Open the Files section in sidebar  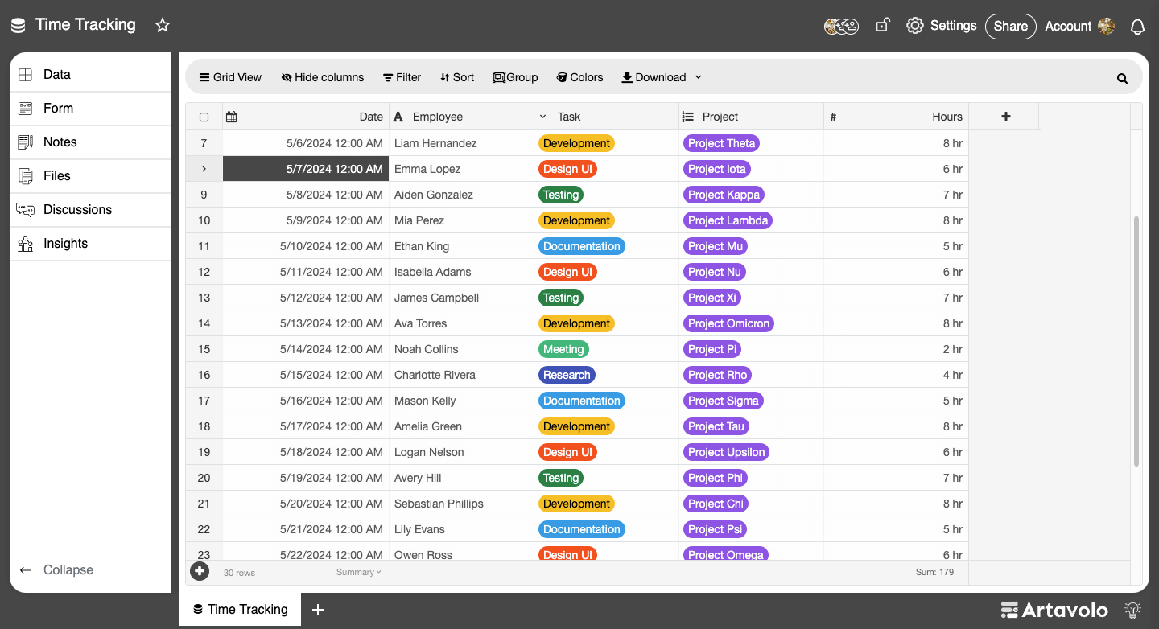click(90, 175)
